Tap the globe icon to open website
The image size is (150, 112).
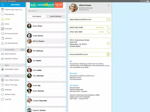point(108,54)
